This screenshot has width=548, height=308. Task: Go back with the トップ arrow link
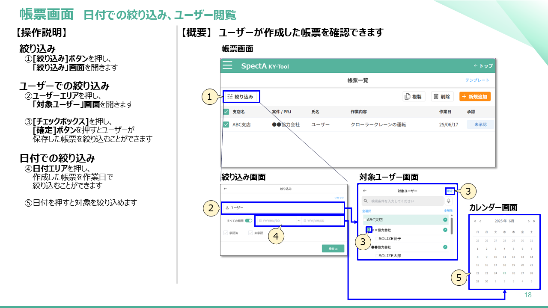click(x=483, y=66)
